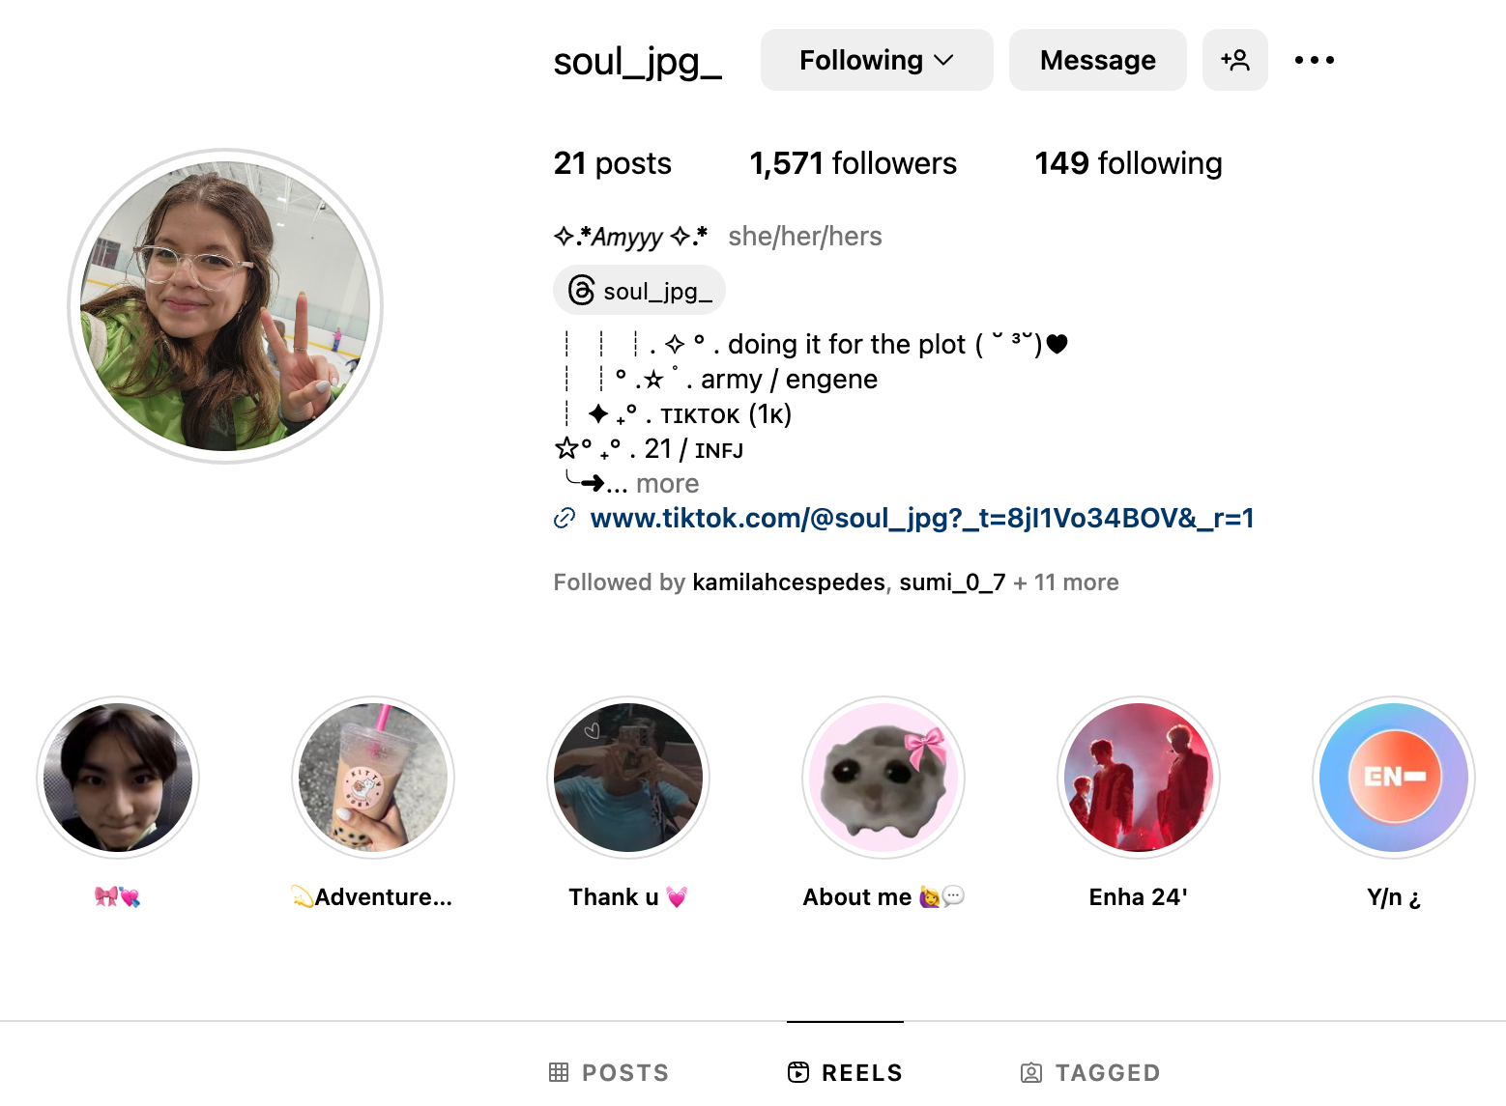Expand the + 11 more followers list
Viewport: 1506px width, 1106px height.
click(x=1066, y=582)
